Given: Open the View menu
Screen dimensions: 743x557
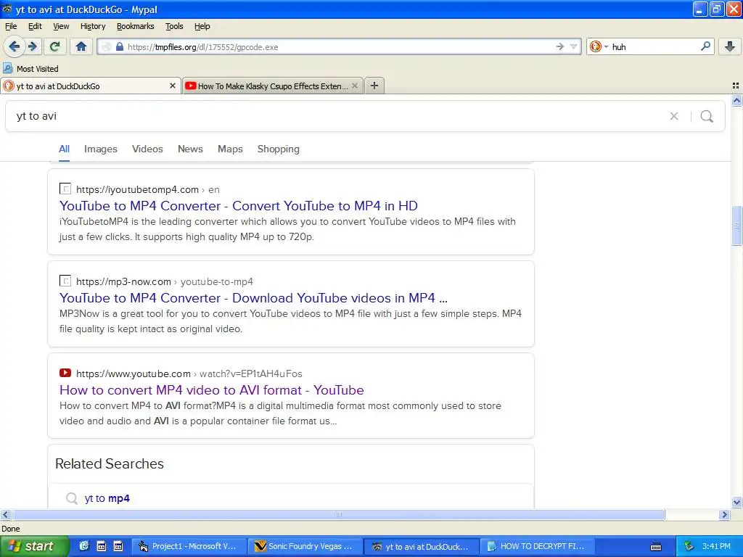Looking at the screenshot, I should coord(61,26).
